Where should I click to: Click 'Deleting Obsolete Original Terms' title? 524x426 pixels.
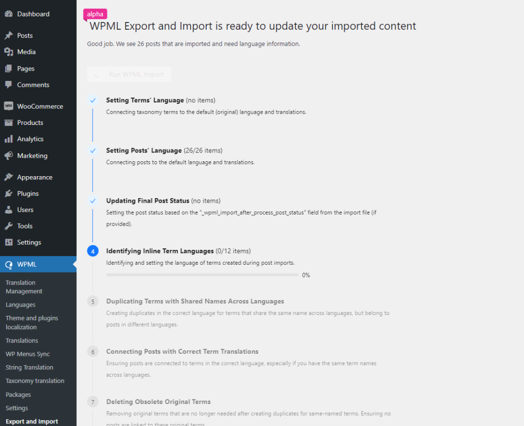tap(159, 401)
